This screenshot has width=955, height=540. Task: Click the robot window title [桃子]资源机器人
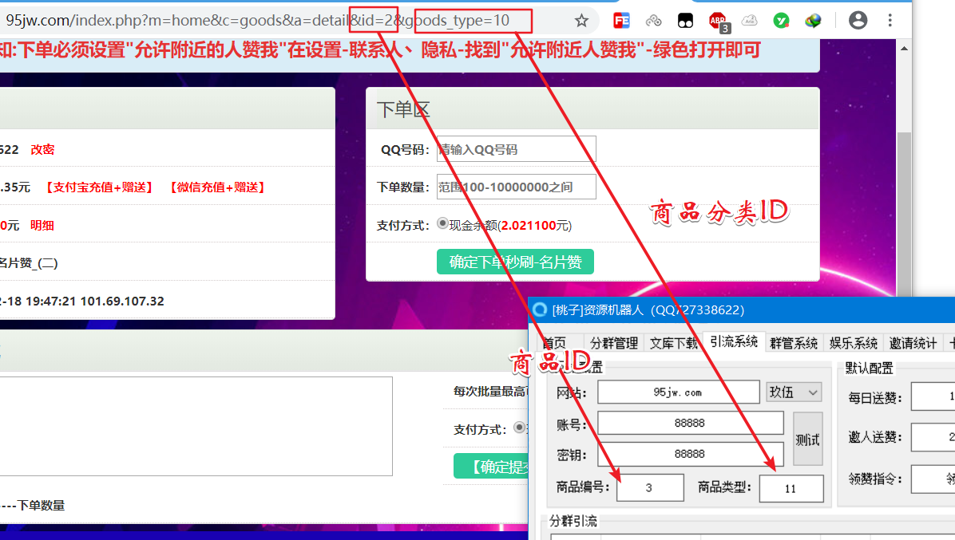pos(597,310)
